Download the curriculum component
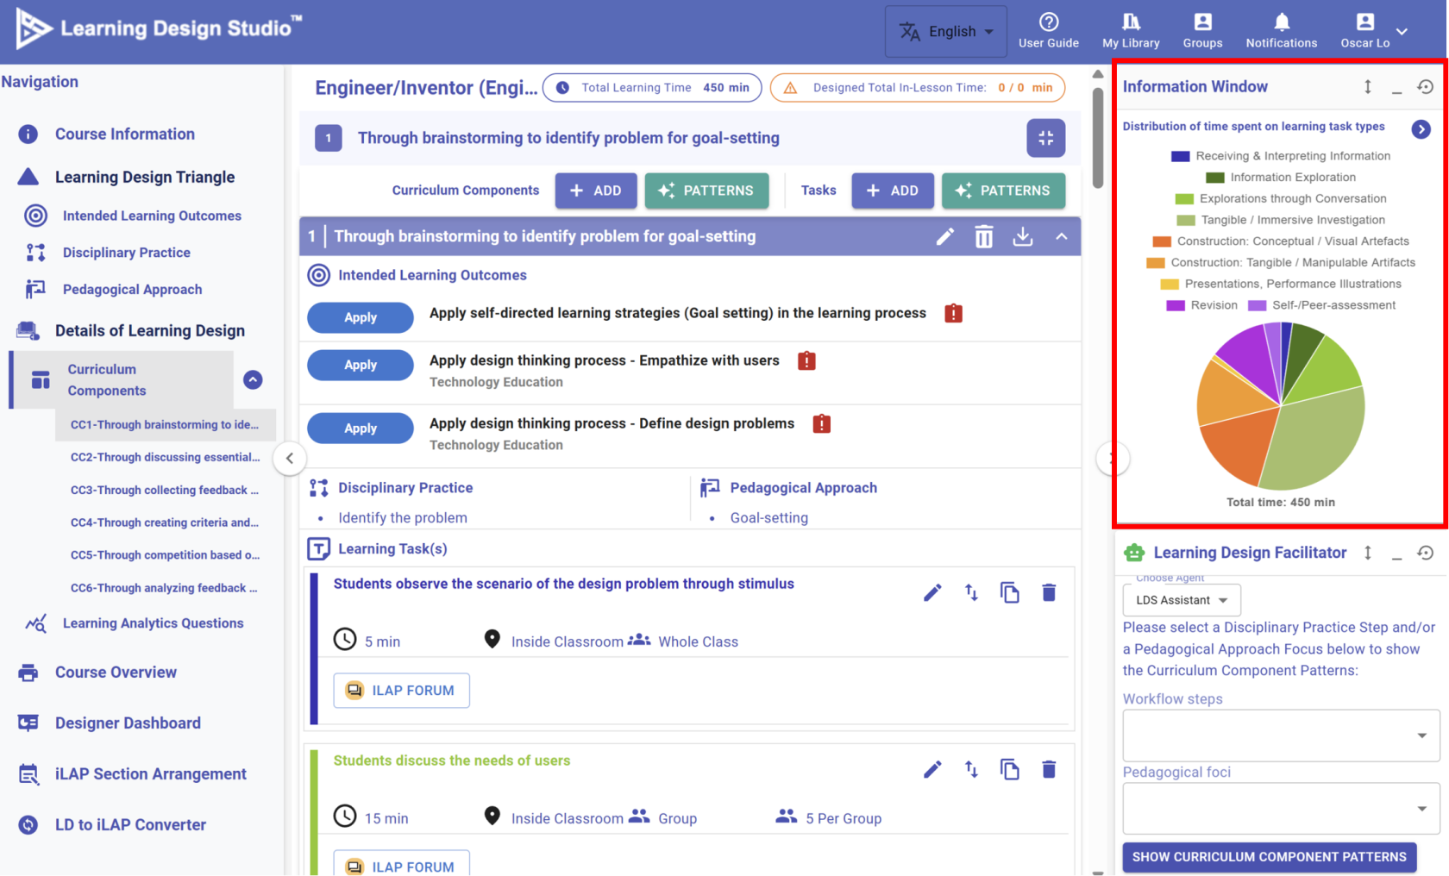Viewport: 1449px width, 876px height. tap(1023, 236)
